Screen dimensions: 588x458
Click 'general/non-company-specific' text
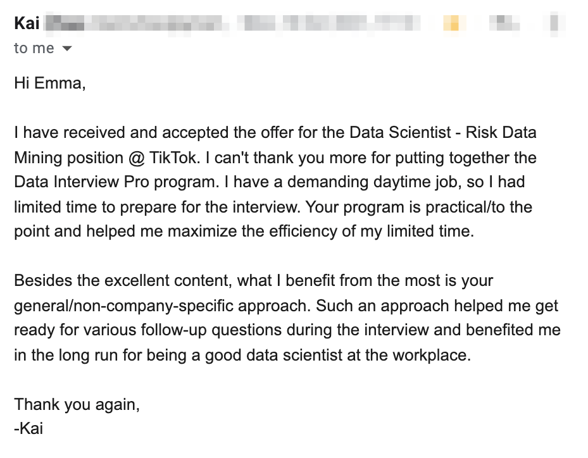[123, 306]
